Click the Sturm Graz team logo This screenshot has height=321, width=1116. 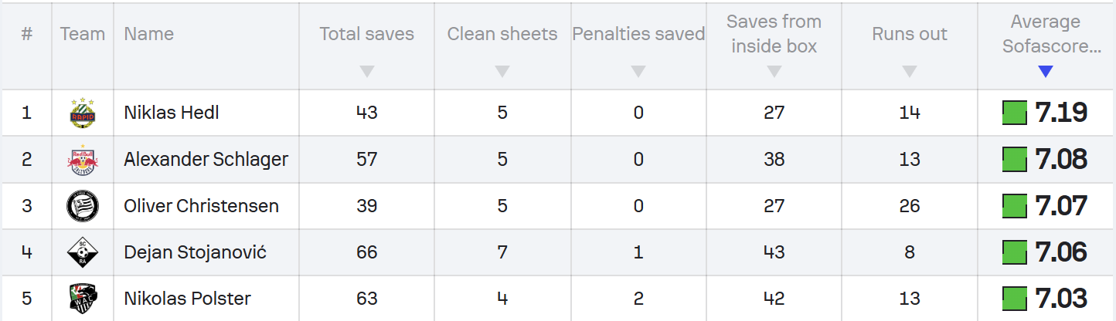82,206
